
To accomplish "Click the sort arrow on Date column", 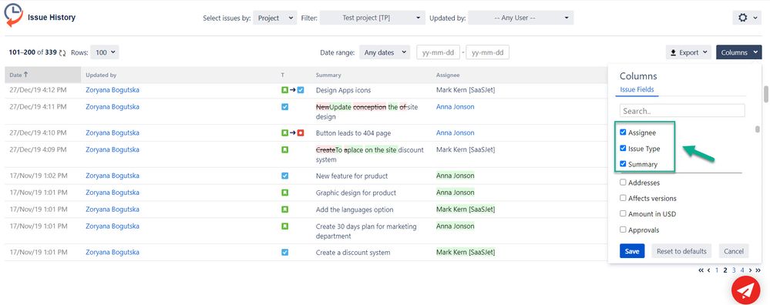I will [26, 75].
